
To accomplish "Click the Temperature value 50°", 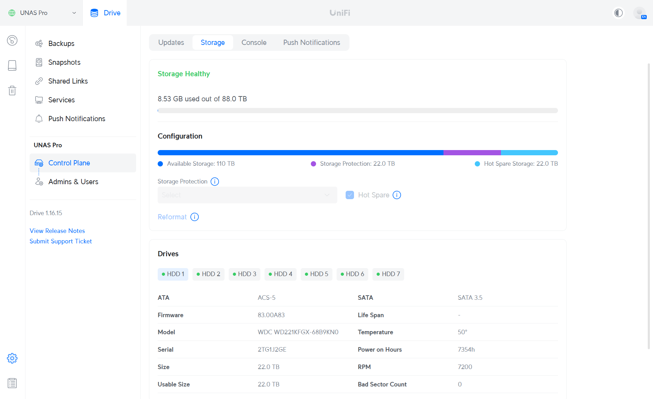I will tap(462, 332).
